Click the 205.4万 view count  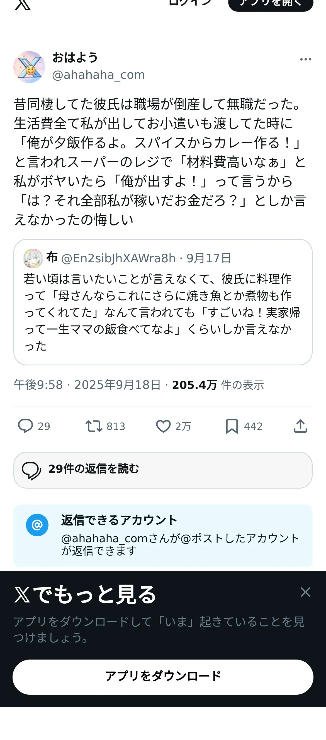coord(194,385)
